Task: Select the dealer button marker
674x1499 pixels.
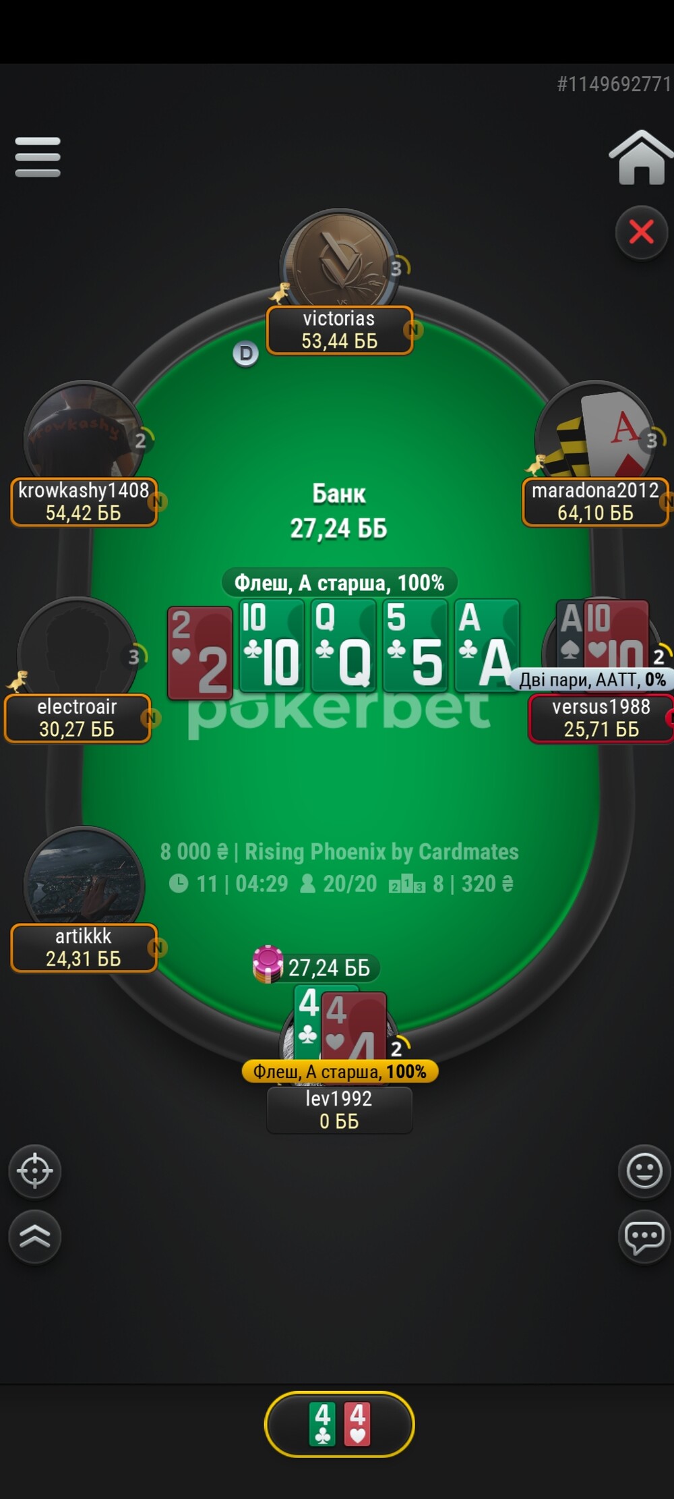Action: pos(246,353)
